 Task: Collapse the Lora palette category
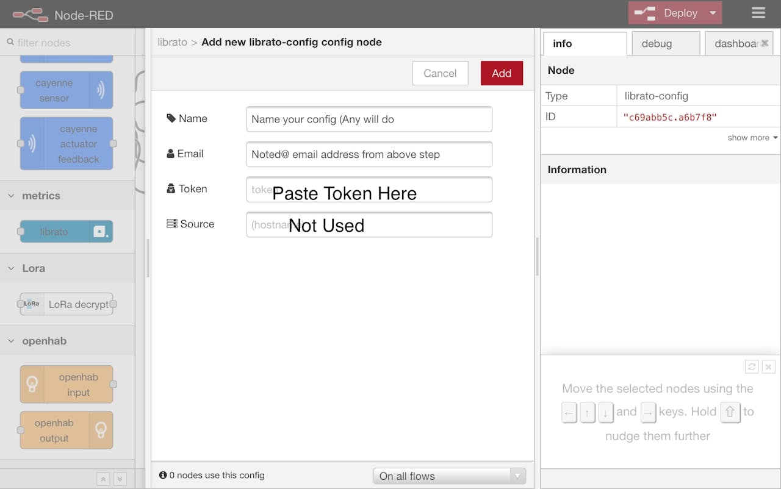pos(67,268)
